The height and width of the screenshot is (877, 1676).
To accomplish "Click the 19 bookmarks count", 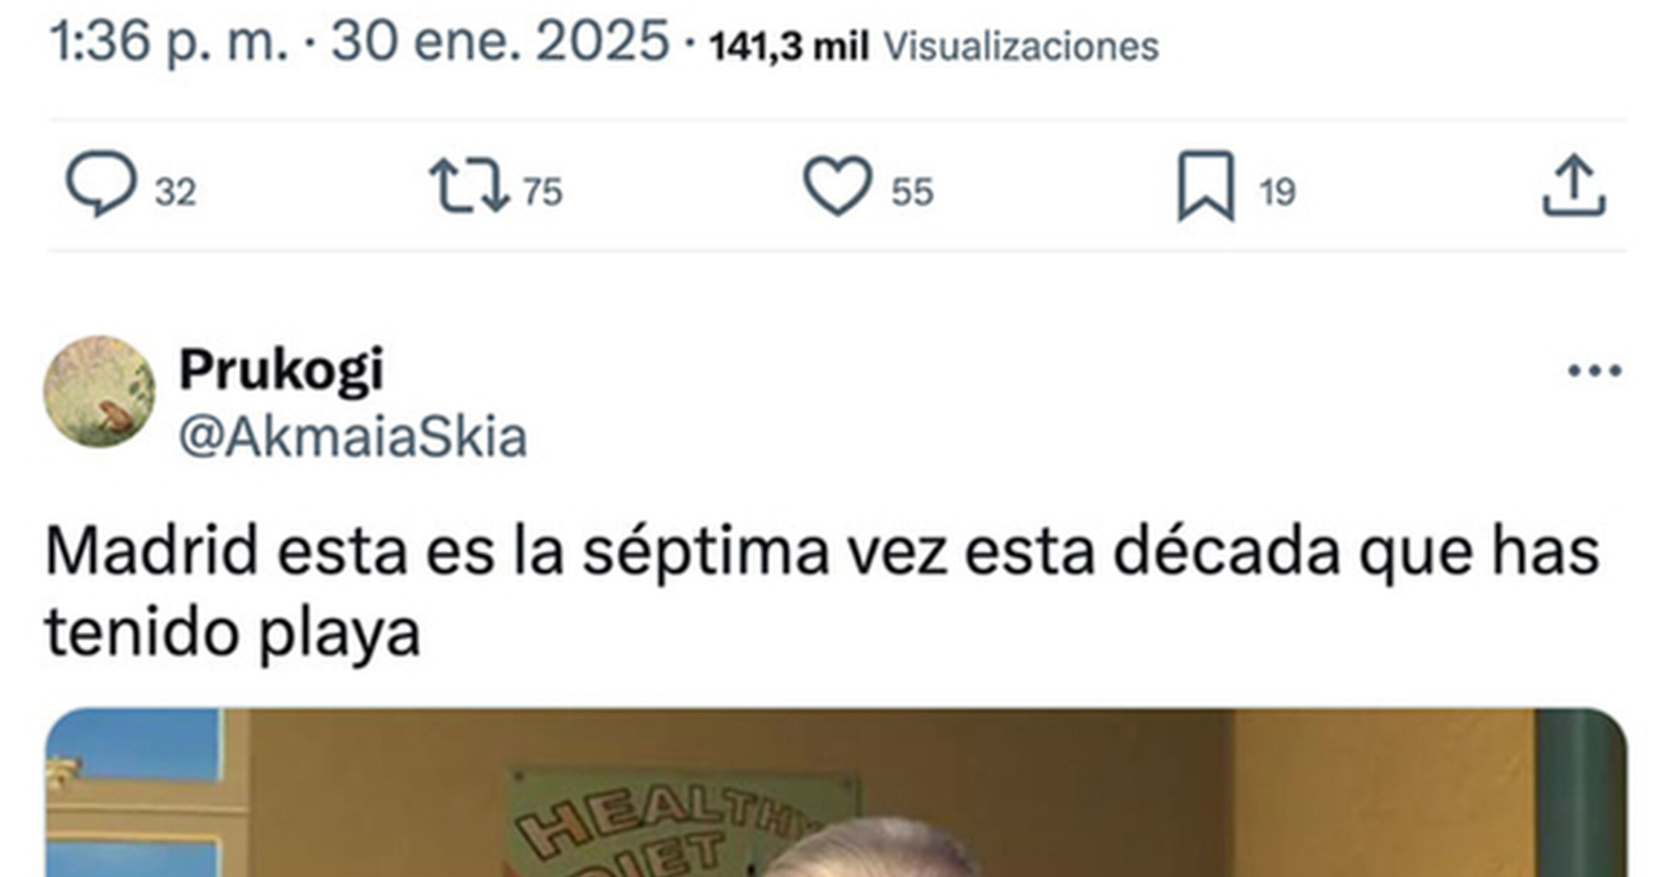I will pos(1277,193).
